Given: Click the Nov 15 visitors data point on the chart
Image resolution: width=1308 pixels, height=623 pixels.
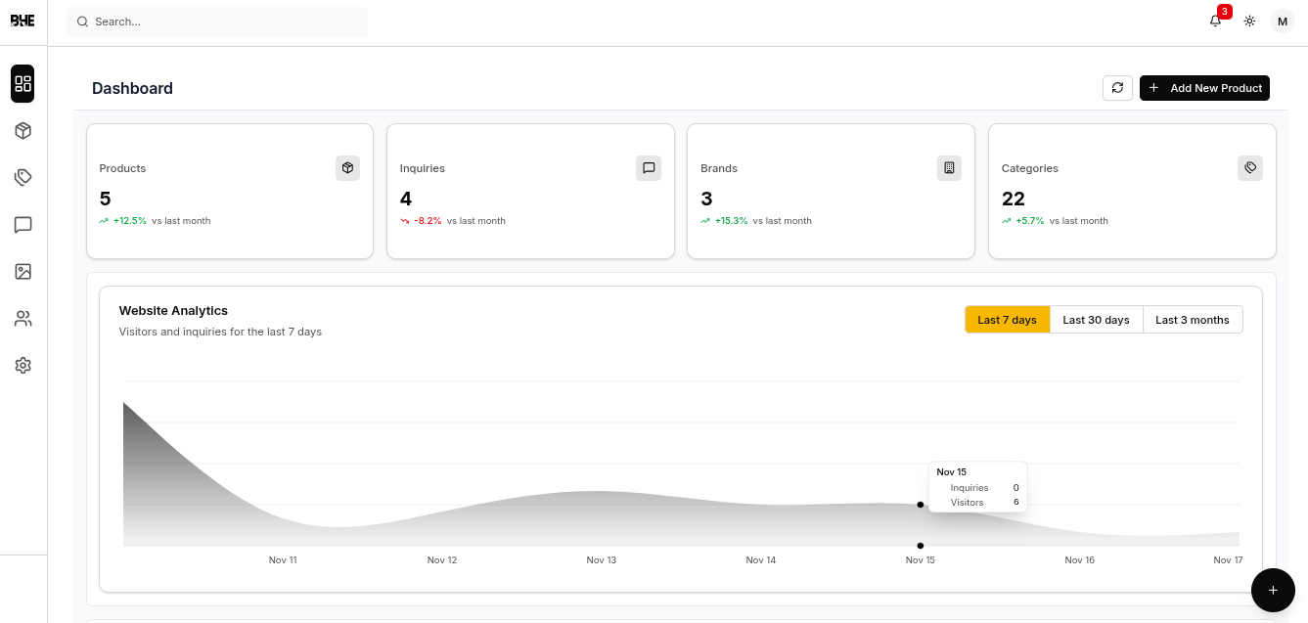Looking at the screenshot, I should pyautogui.click(x=920, y=505).
